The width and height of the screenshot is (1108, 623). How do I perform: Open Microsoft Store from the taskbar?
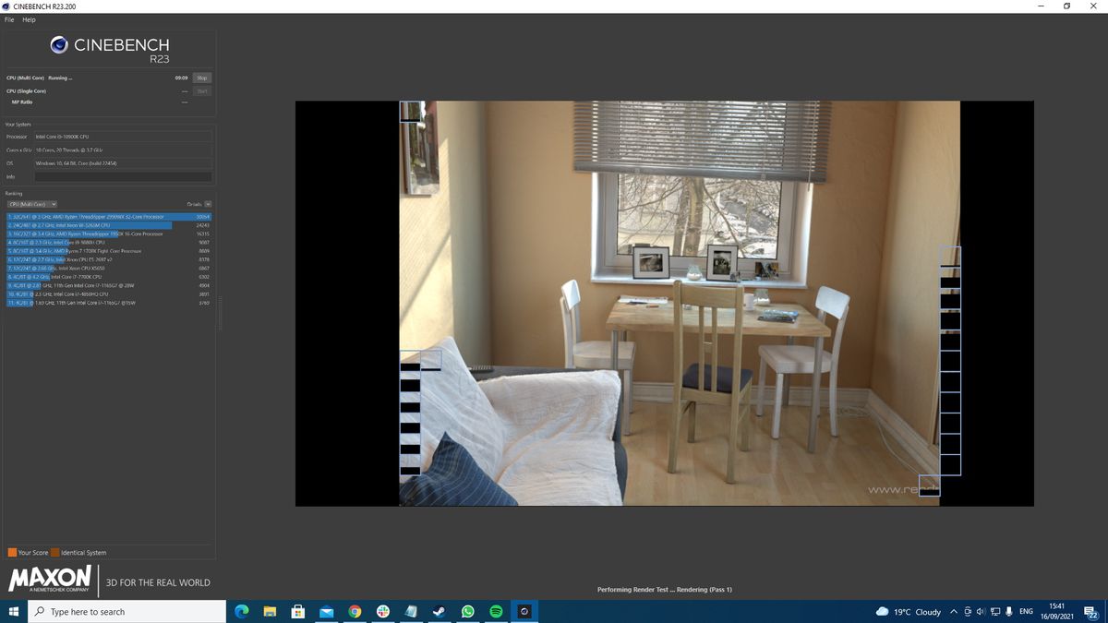[x=298, y=611]
